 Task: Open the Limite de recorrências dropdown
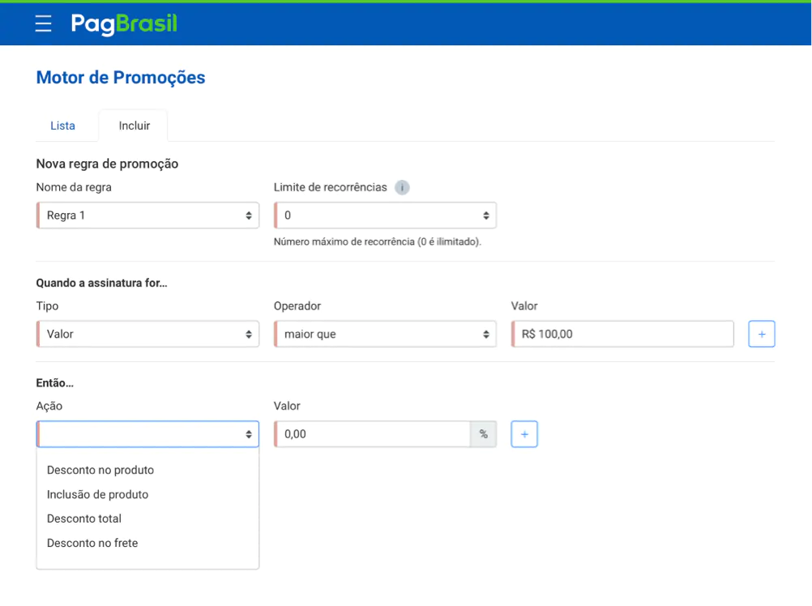[x=385, y=216]
